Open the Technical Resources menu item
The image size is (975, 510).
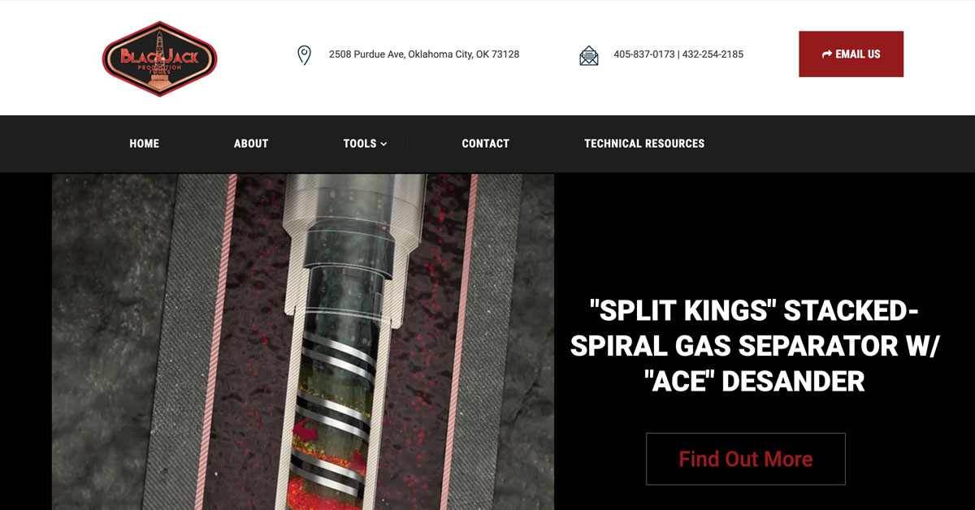click(x=644, y=144)
